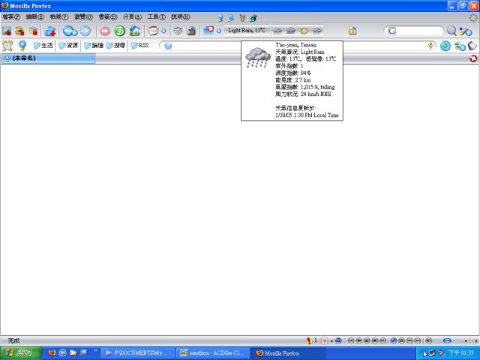Click the dark printer-like toolbar icon
Image resolution: width=480 pixels, height=360 pixels.
click(x=191, y=31)
